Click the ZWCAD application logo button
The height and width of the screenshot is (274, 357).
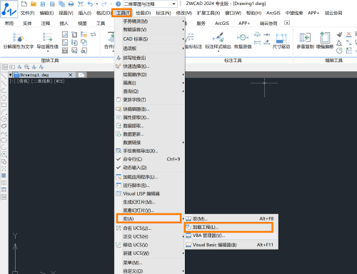tap(9, 9)
